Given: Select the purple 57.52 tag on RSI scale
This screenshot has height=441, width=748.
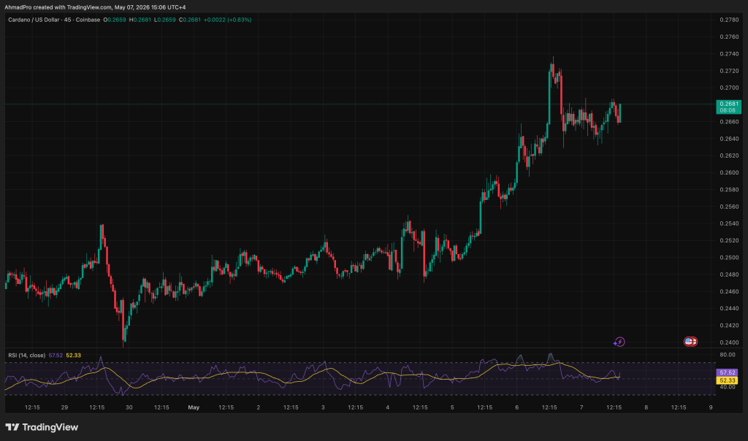Looking at the screenshot, I should pyautogui.click(x=727, y=372).
